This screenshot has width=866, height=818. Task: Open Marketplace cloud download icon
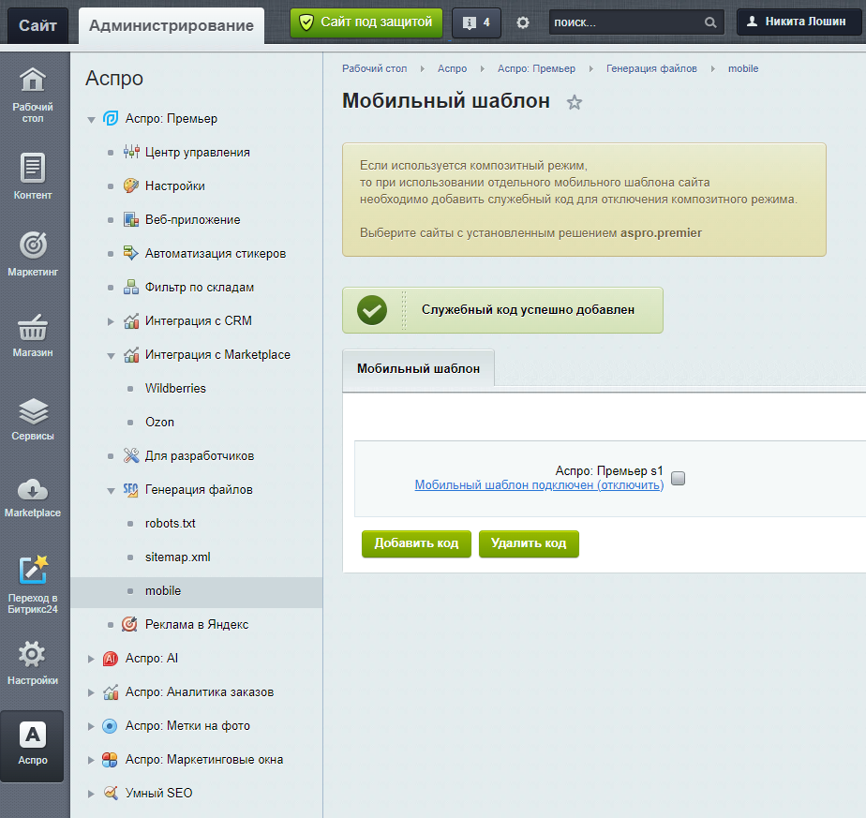coord(33,489)
